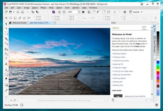Toggle show object marquee icon
The image size is (163, 111).
108,12
